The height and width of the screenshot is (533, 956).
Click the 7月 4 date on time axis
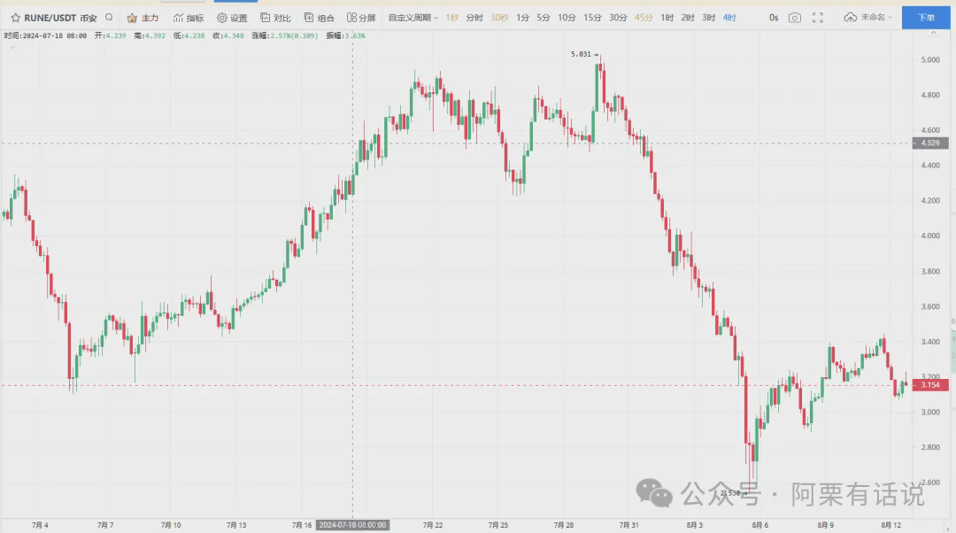point(40,525)
